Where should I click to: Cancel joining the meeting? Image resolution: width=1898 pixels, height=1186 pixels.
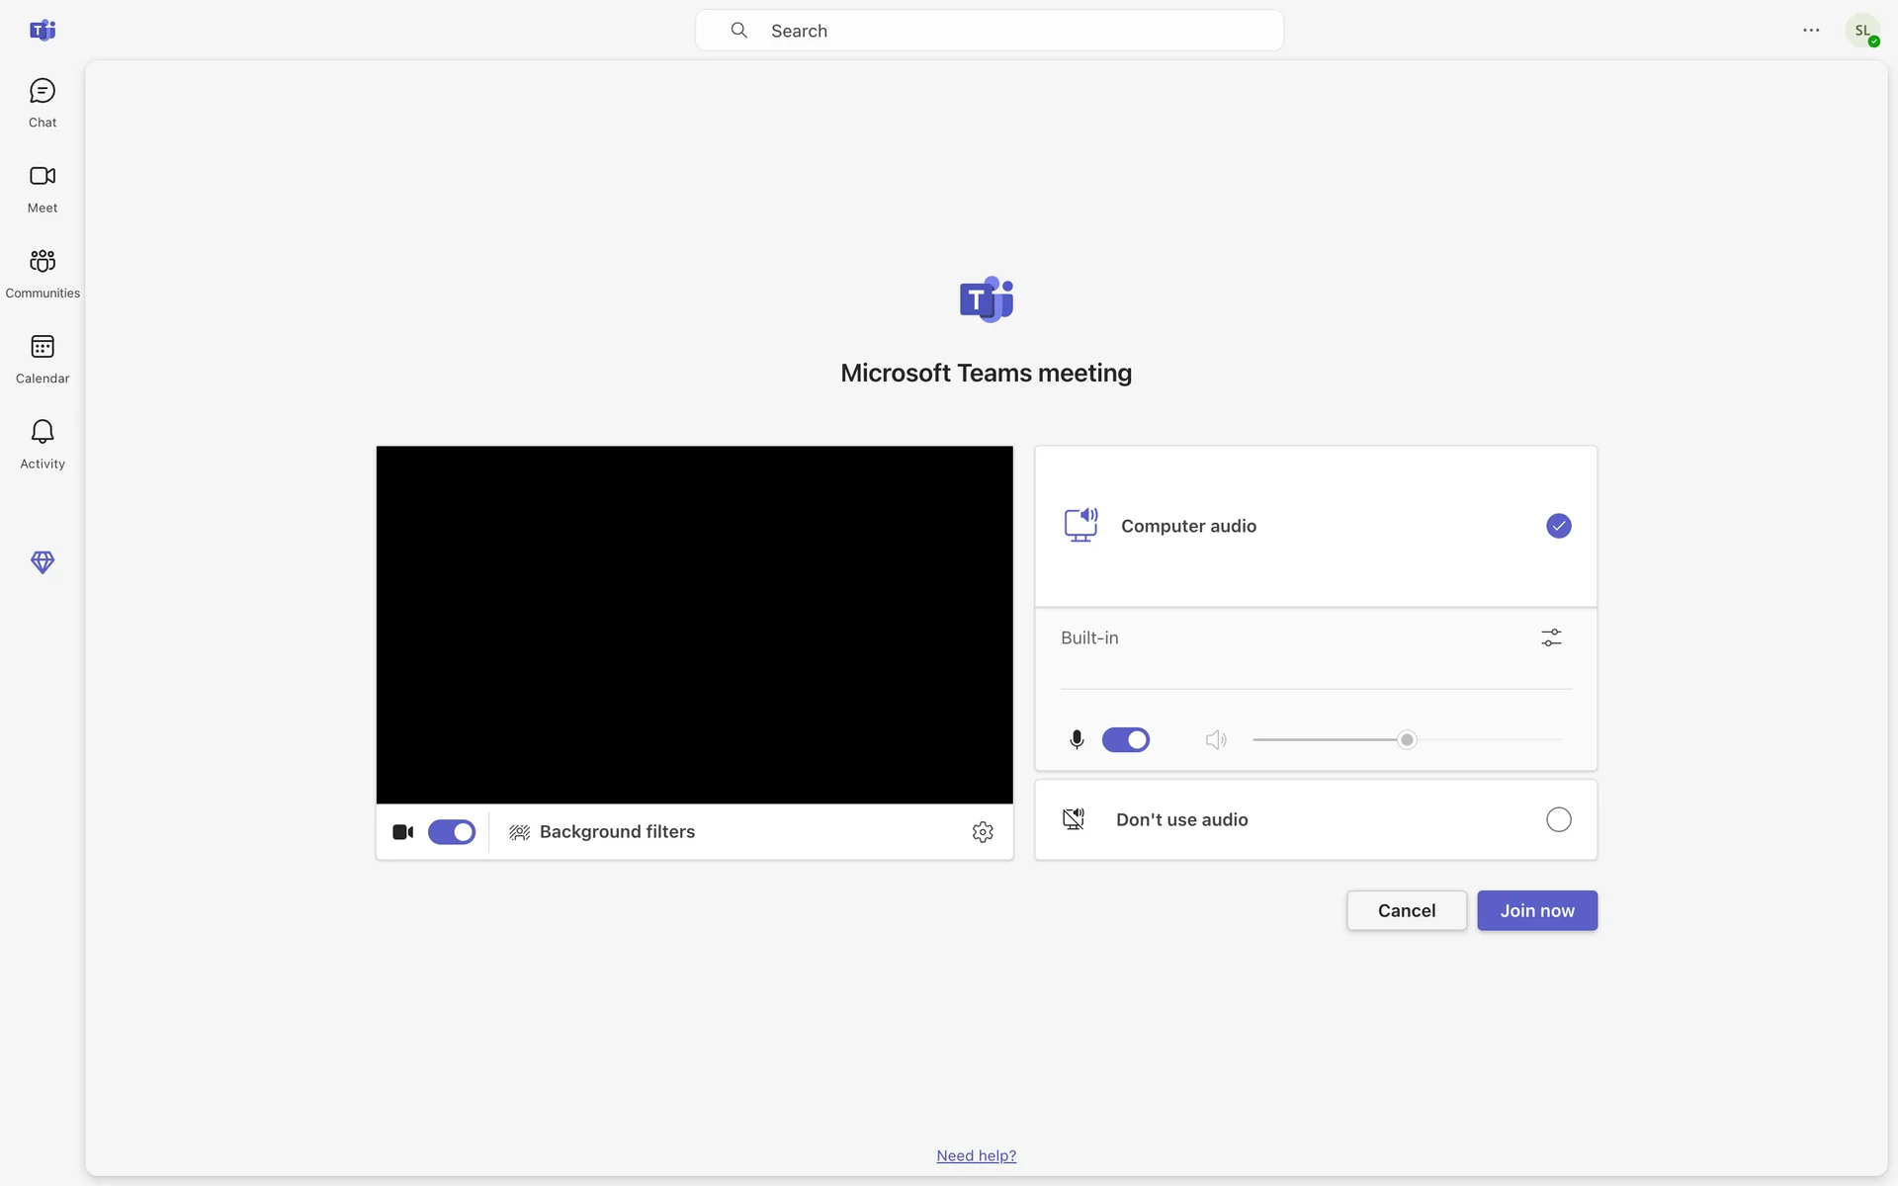point(1406,910)
